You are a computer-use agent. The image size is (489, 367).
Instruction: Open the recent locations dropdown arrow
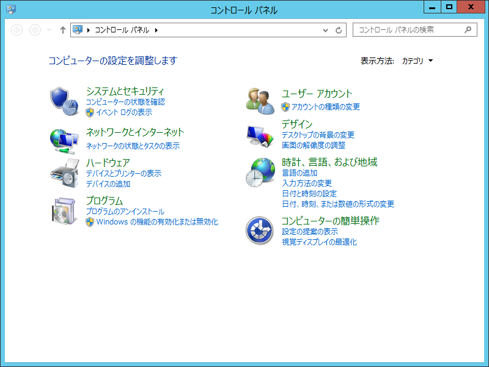(x=50, y=30)
